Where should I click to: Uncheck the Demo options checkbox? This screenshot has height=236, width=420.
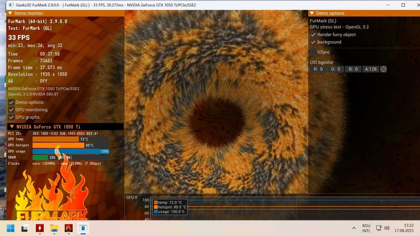coord(11,102)
